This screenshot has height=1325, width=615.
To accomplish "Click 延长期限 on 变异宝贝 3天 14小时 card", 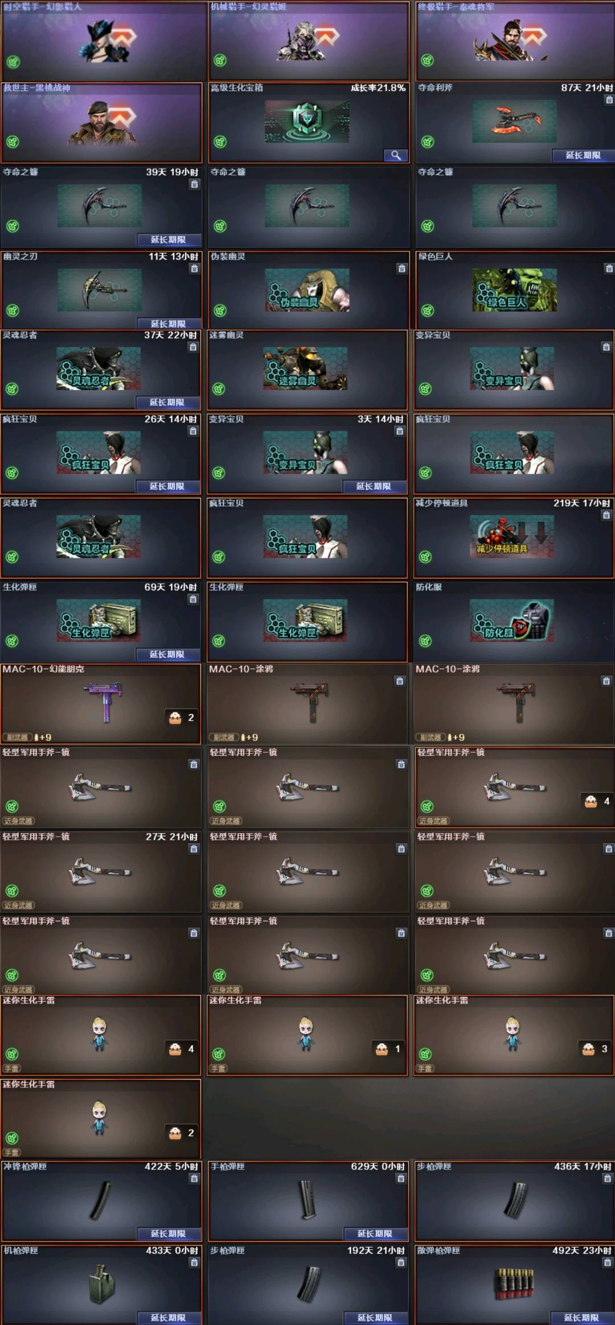I will (x=374, y=486).
